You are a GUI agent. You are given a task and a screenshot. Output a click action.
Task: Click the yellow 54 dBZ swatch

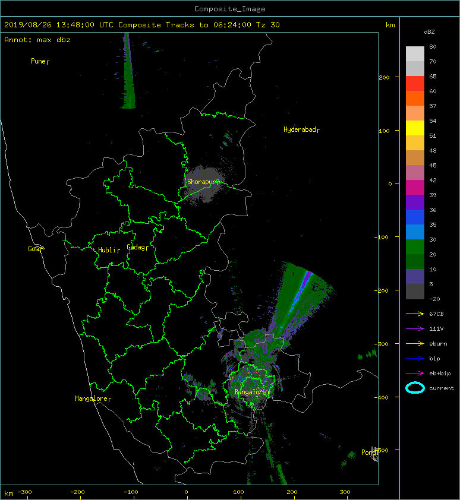pyautogui.click(x=415, y=128)
